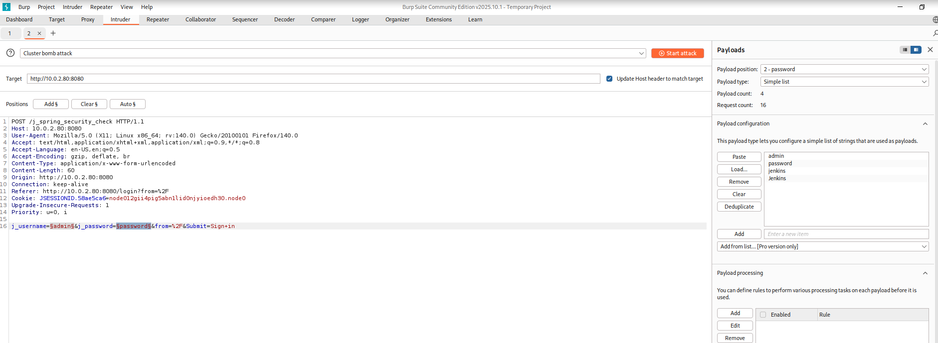
Task: Select Intruder attack tab 1
Action: (10, 33)
